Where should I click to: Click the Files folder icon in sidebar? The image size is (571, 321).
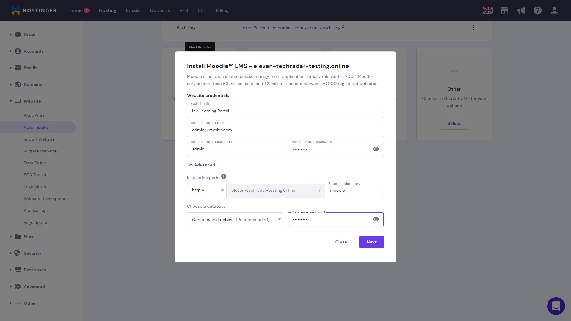tap(18, 237)
